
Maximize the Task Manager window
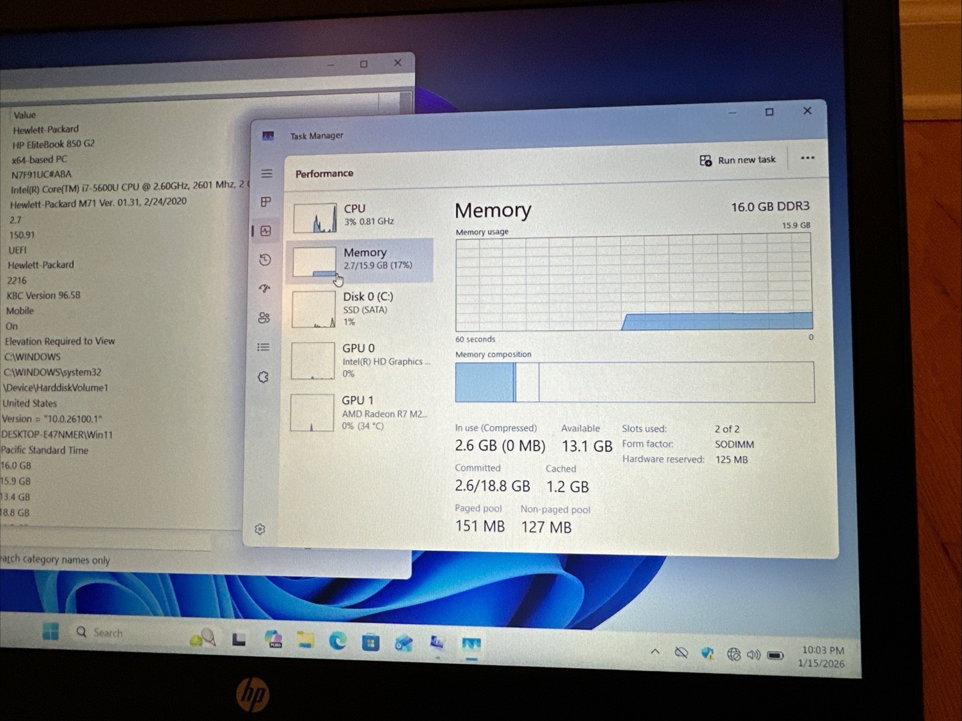coord(769,112)
